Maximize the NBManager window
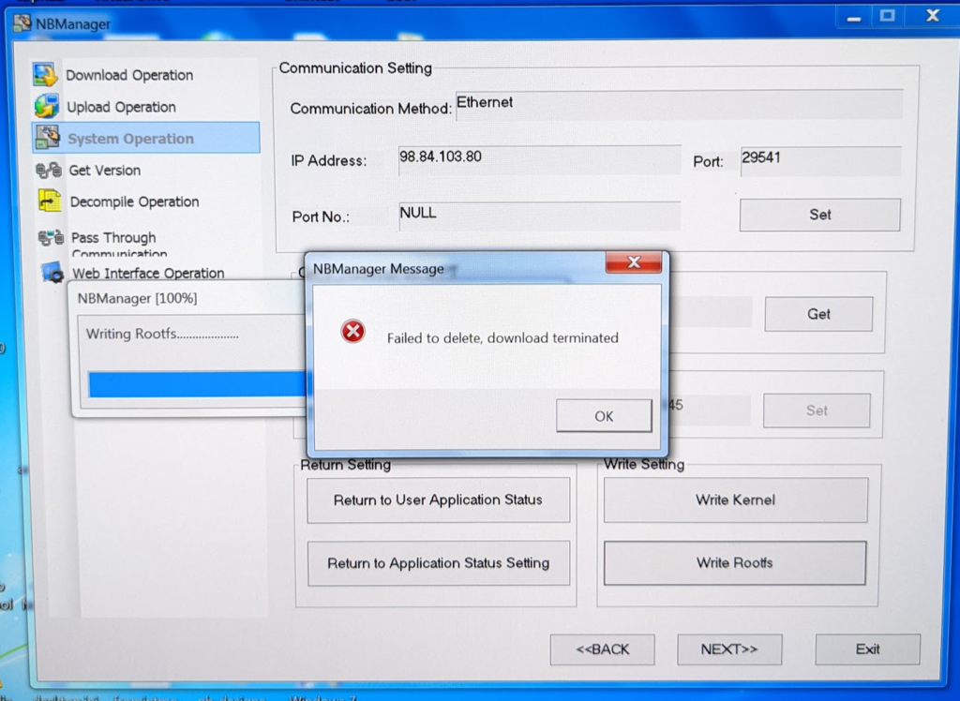 click(x=887, y=16)
